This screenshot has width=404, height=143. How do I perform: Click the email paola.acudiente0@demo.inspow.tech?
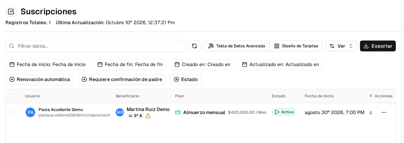click(x=74, y=115)
